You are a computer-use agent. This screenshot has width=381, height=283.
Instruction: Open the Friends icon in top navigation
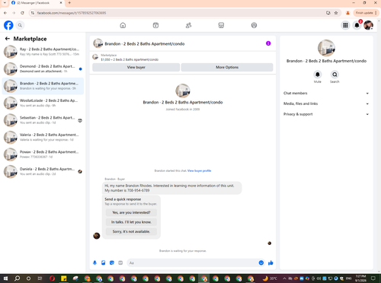[x=188, y=25]
